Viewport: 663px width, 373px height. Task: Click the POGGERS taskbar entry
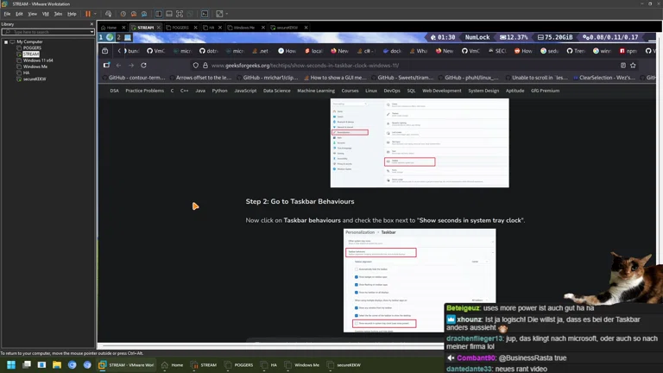[239, 365]
